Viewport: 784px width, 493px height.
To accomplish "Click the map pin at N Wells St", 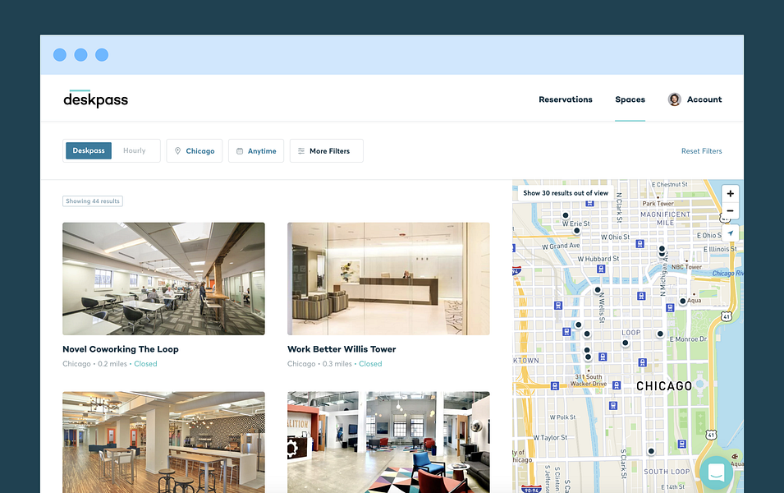I will 597,290.
